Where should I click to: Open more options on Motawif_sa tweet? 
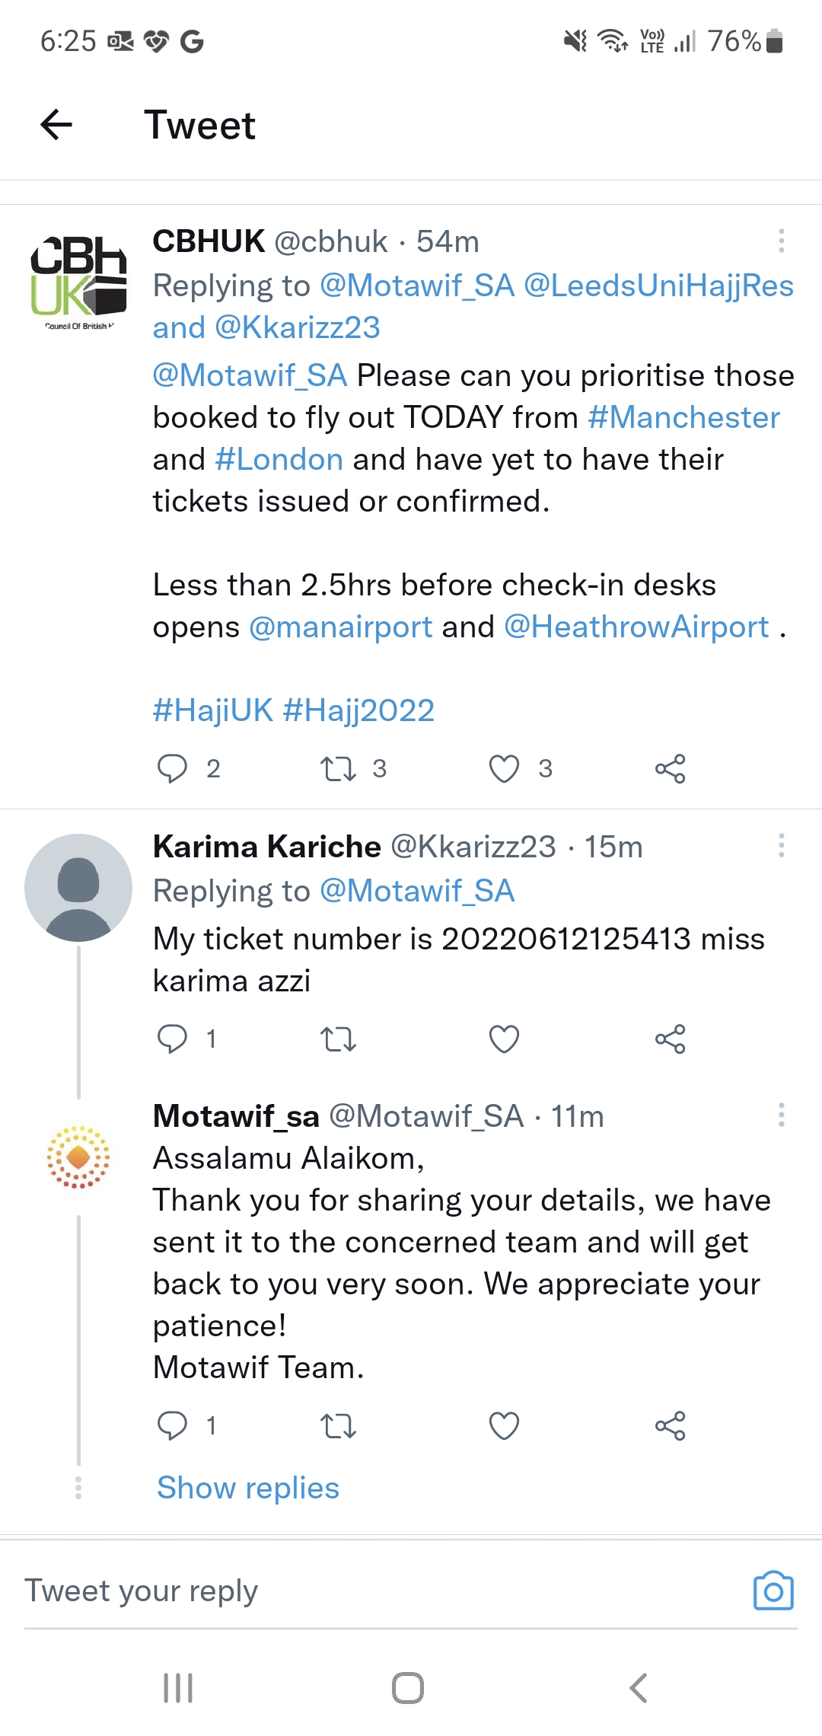tap(781, 1115)
